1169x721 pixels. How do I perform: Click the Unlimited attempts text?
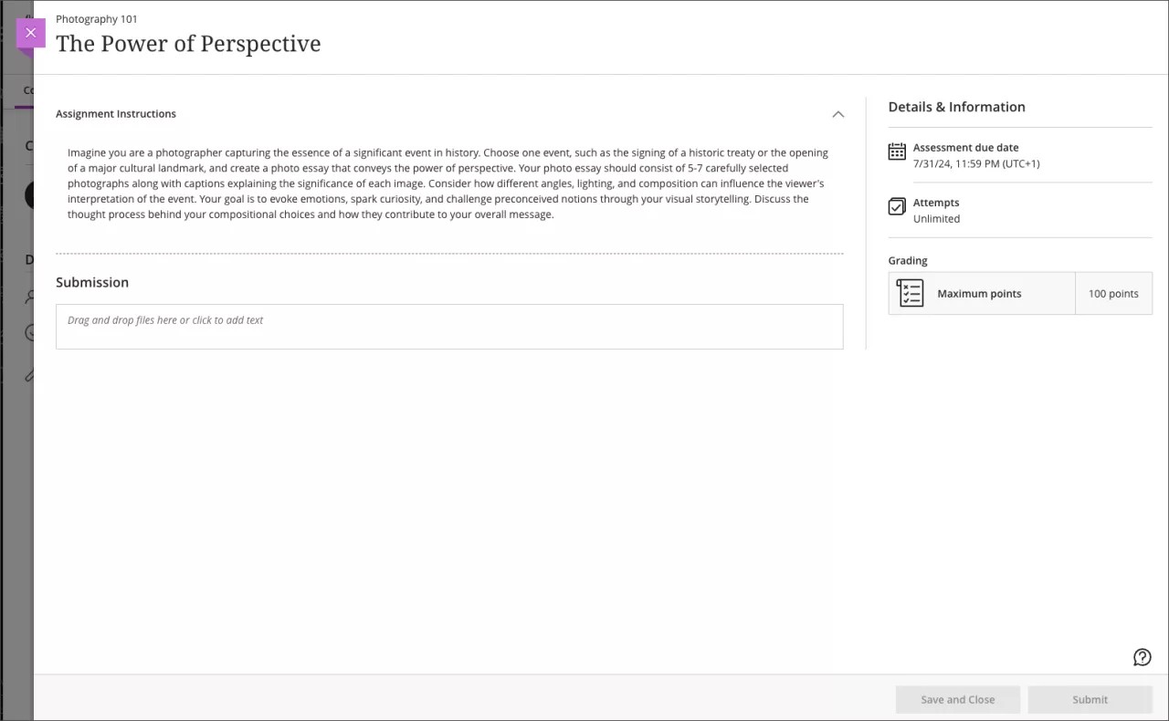click(937, 218)
